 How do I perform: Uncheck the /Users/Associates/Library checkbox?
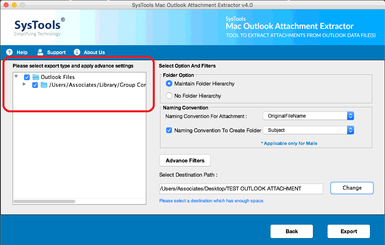click(35, 85)
